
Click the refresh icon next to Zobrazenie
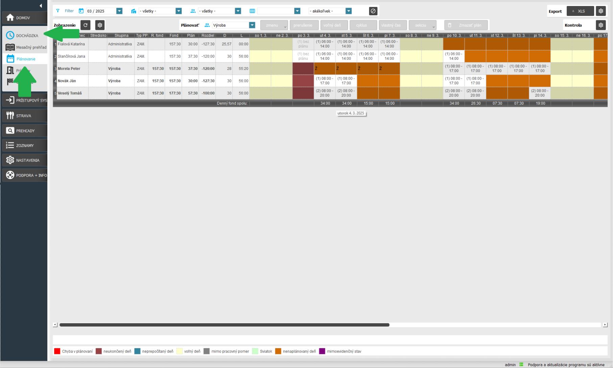coord(85,25)
